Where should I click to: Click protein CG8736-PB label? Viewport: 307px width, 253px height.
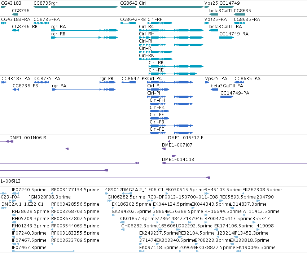(x=25, y=86)
